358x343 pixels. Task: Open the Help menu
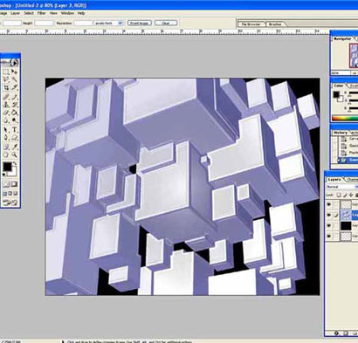pyautogui.click(x=81, y=13)
